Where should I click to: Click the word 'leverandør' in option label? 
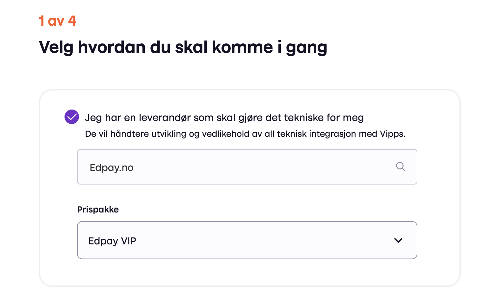click(x=165, y=117)
